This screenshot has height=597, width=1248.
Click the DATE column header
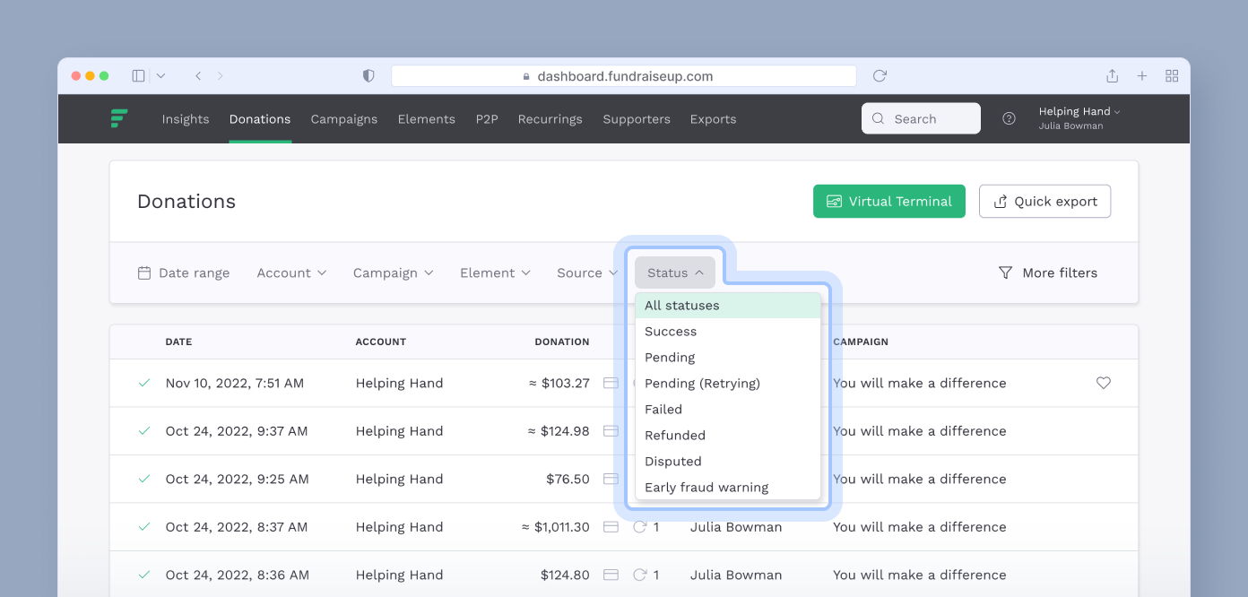(178, 342)
